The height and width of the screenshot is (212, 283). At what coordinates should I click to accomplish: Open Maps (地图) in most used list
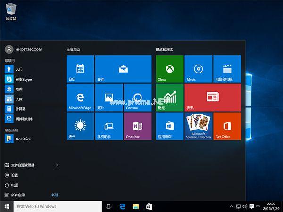point(32,89)
